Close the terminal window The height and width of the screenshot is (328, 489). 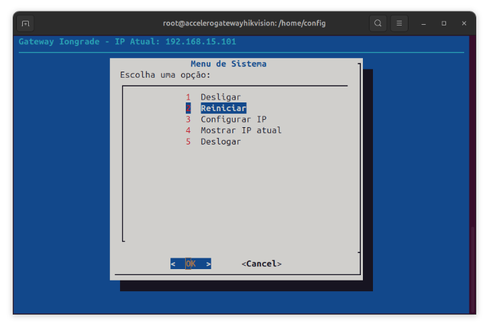pos(464,23)
